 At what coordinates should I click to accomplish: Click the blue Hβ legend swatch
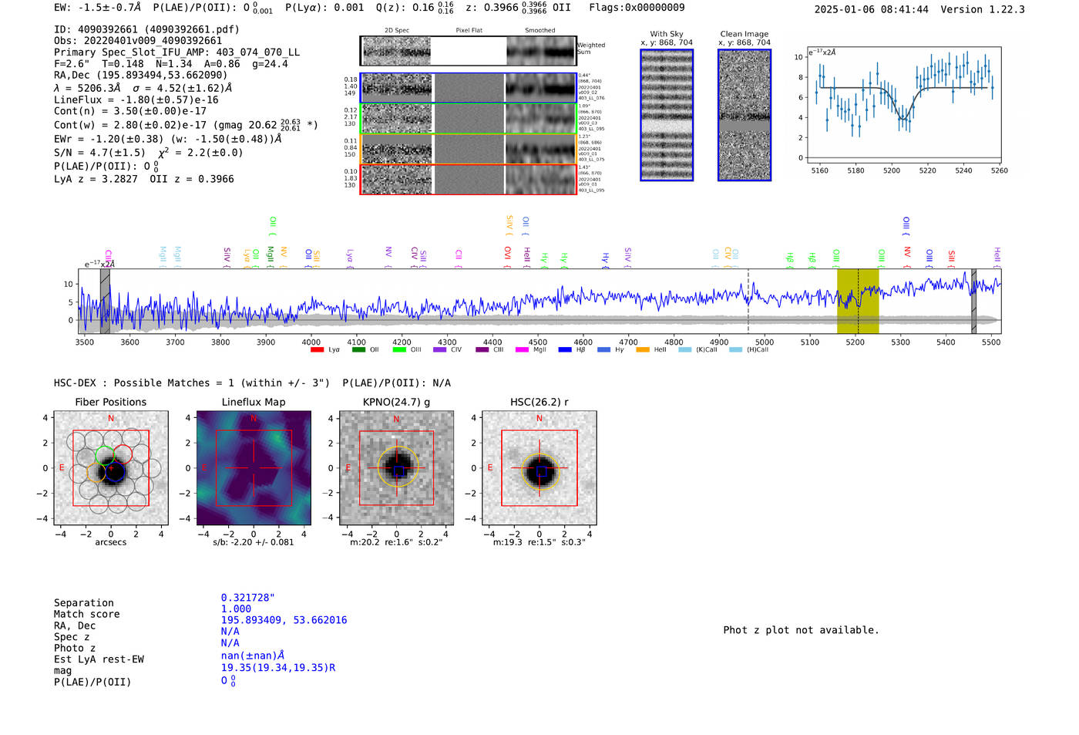tap(565, 350)
